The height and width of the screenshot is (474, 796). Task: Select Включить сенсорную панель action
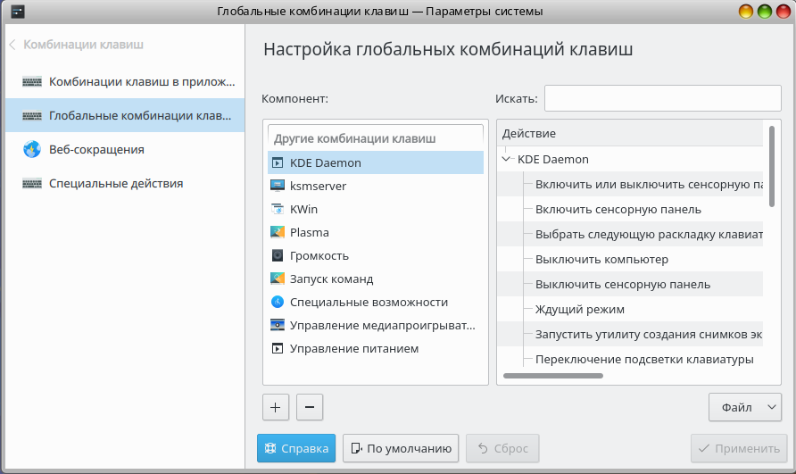630,209
